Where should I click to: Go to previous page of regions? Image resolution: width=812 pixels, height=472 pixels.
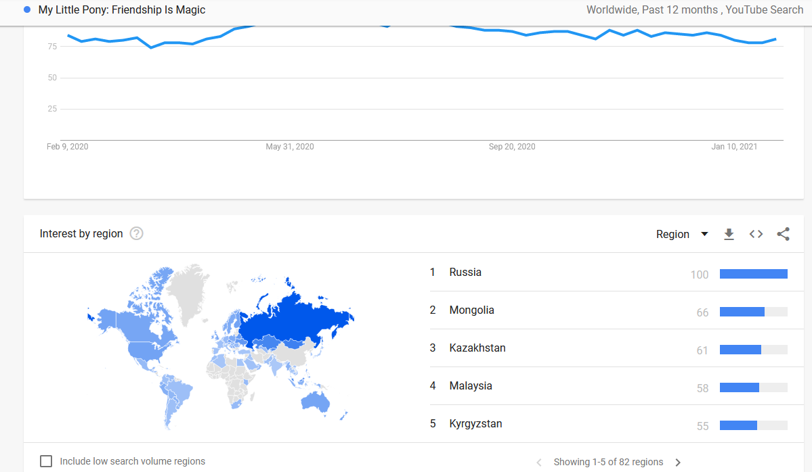(x=539, y=463)
